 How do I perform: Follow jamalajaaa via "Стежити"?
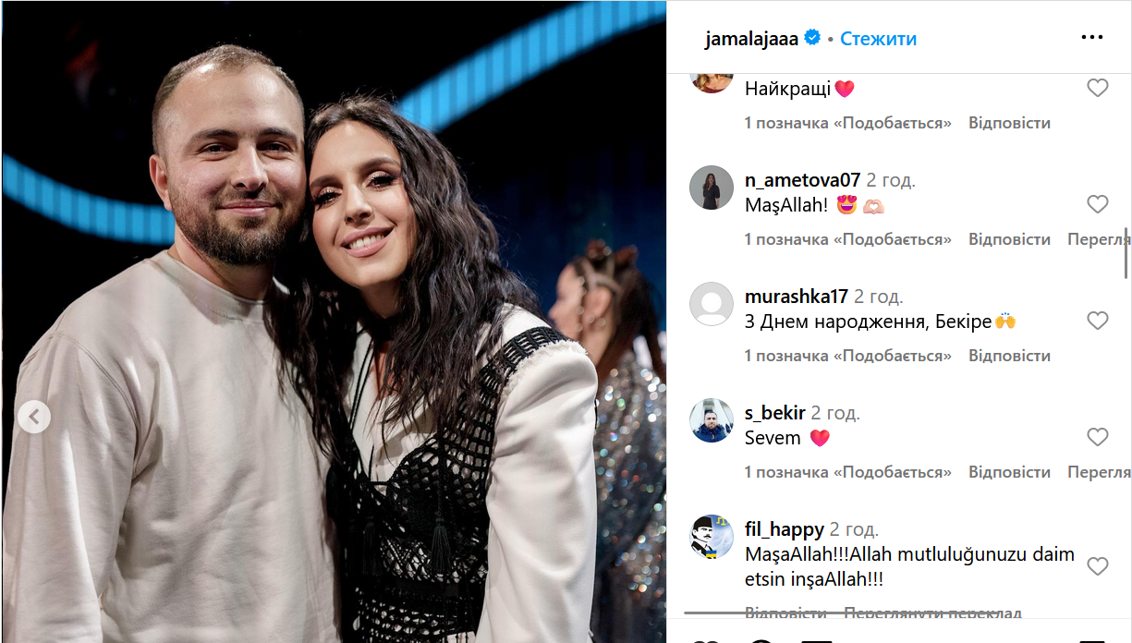[x=878, y=39]
